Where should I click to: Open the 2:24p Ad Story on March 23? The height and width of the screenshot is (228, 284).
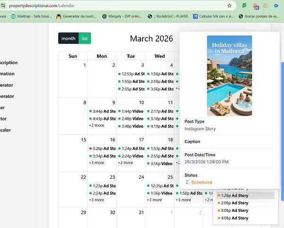[102, 193]
